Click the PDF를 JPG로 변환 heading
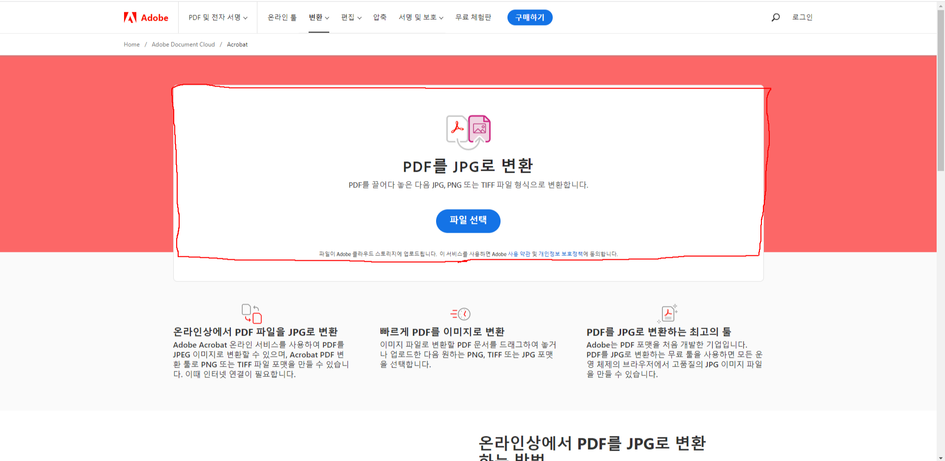The image size is (945, 461). click(x=468, y=166)
